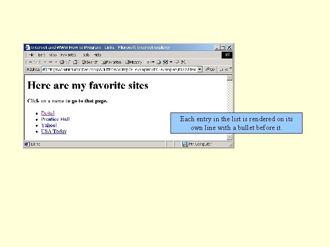Open the Tools menu

(86, 55)
